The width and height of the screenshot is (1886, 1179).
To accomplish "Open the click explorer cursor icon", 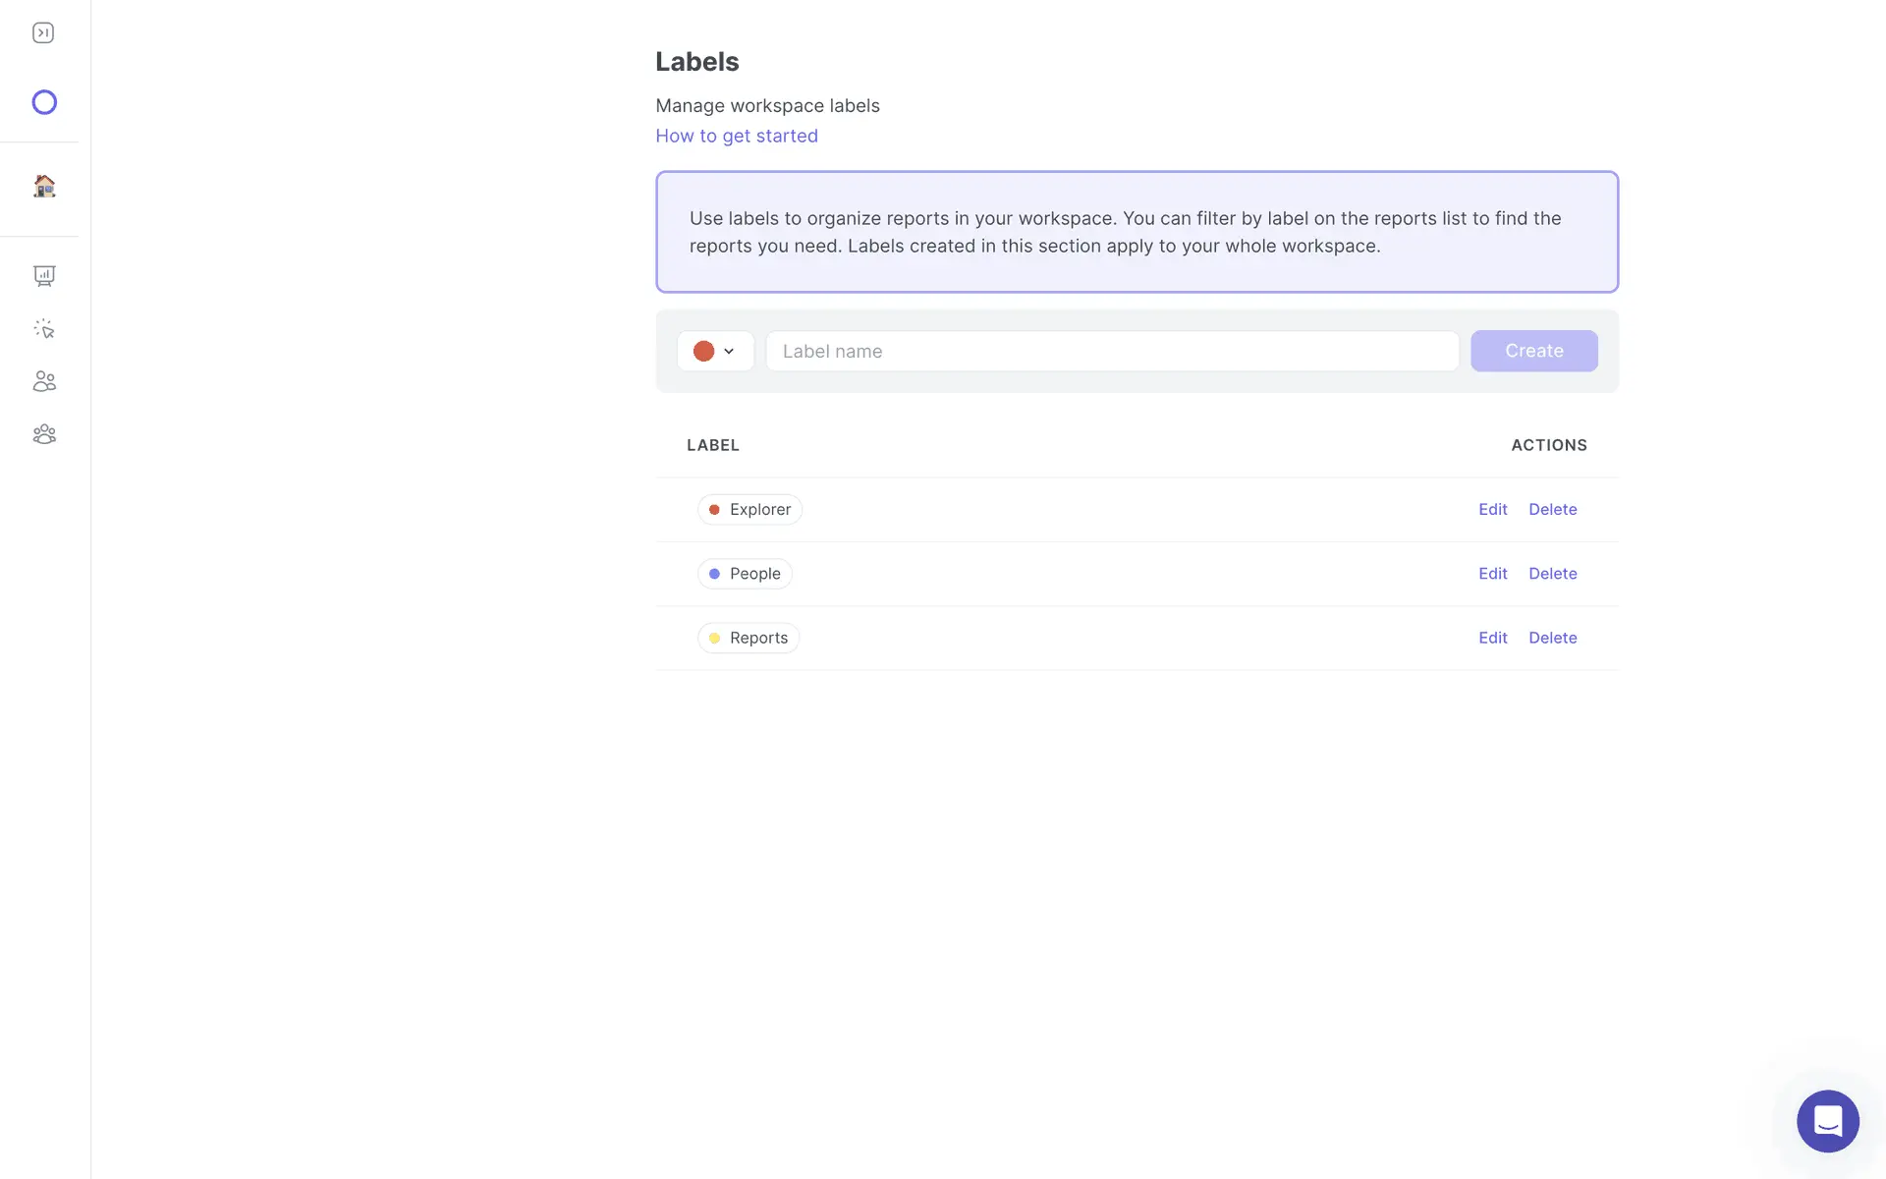I will tap(44, 329).
